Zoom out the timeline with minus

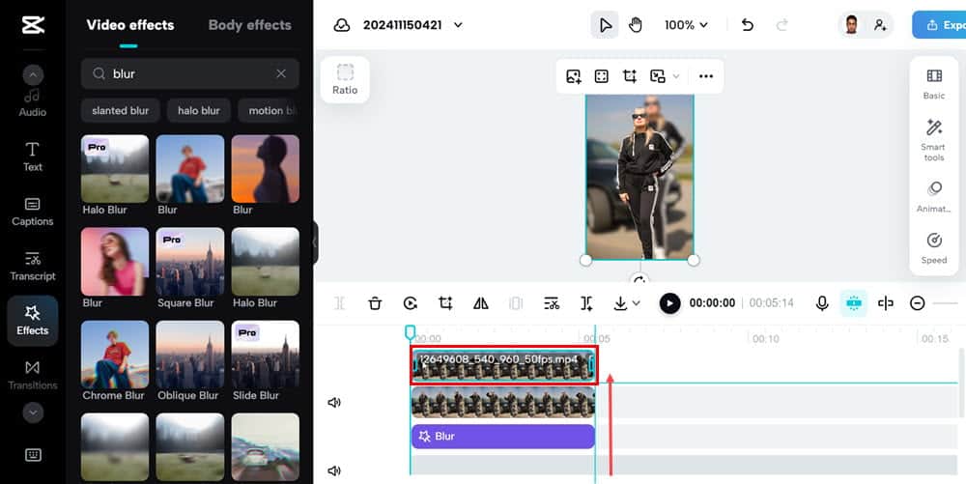click(x=918, y=303)
